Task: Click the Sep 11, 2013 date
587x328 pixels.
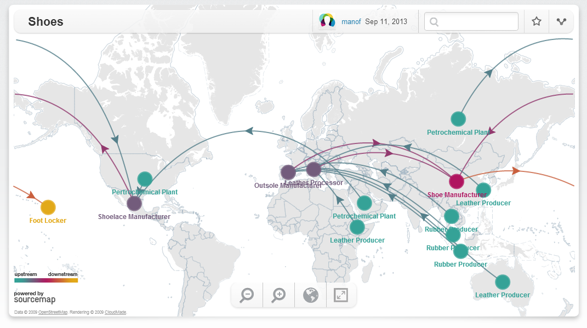Action: [386, 22]
